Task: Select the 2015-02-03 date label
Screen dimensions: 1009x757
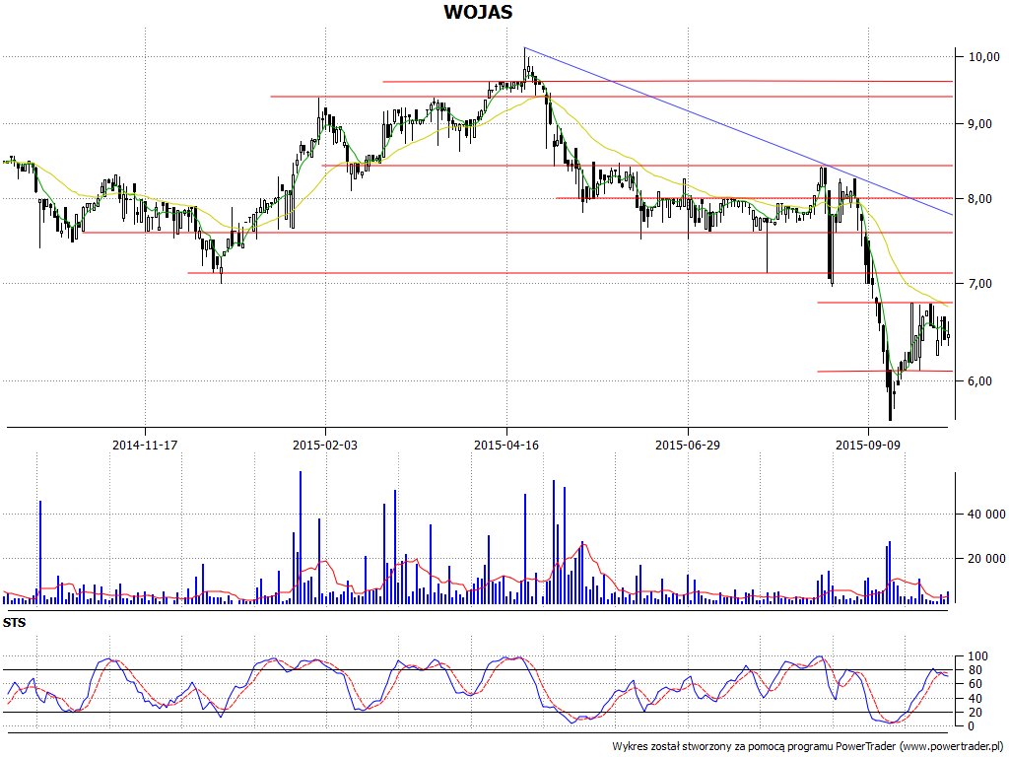Action: coord(325,445)
